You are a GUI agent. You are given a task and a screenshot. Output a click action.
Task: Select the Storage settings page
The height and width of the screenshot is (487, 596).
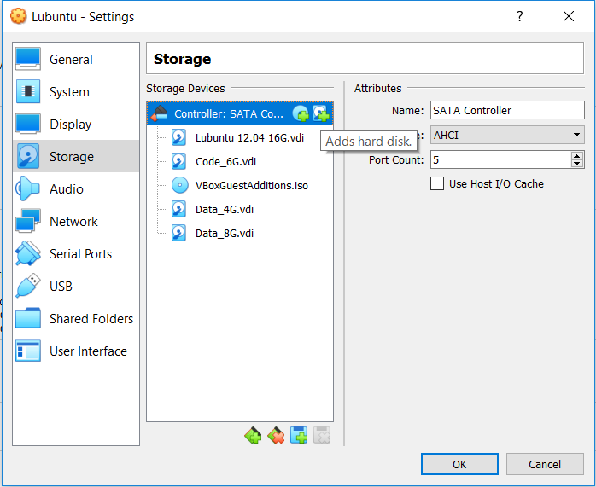[x=76, y=156]
